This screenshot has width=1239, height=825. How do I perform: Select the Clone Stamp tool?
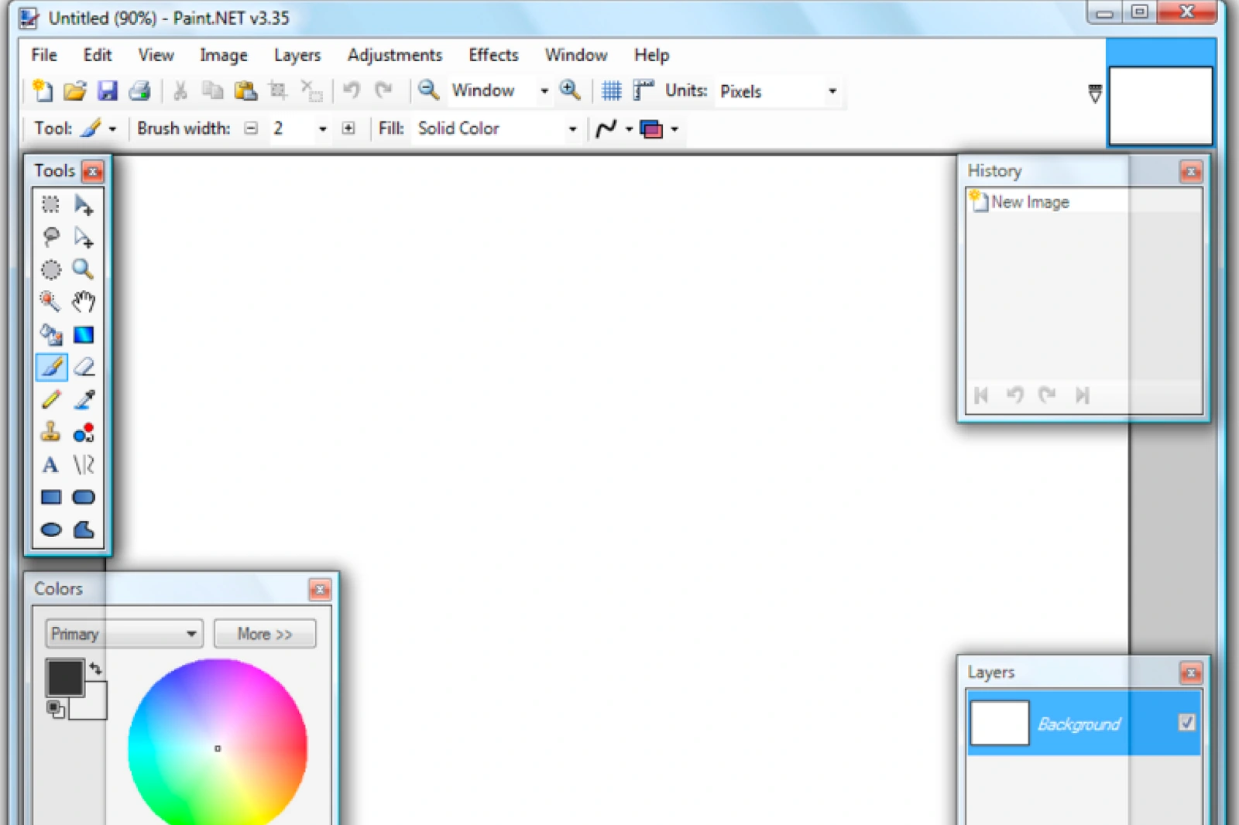[x=50, y=433]
